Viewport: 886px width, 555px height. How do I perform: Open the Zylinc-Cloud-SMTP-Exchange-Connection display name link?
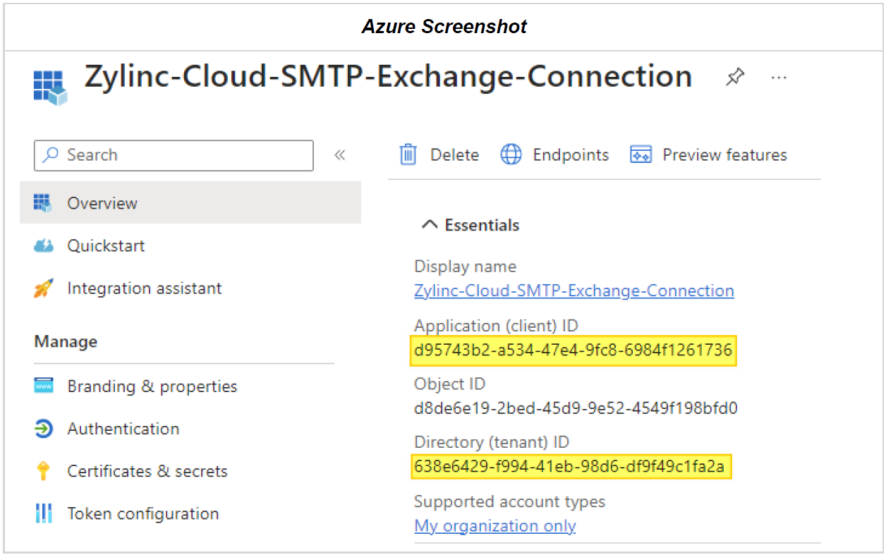point(574,291)
